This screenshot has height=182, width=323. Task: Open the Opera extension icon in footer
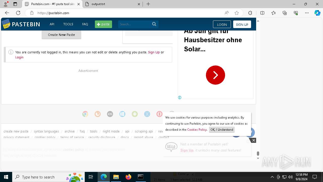[x=159, y=114]
